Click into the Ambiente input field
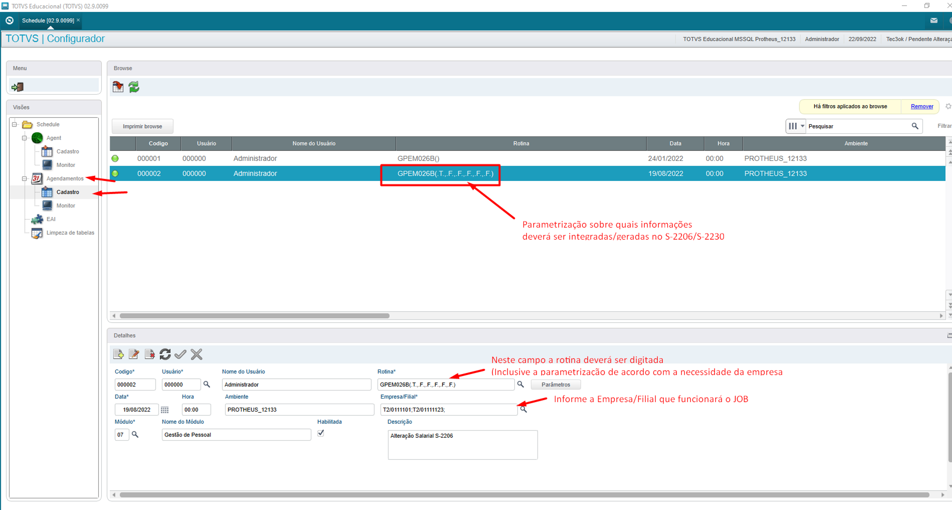The height and width of the screenshot is (510, 952). 299,410
